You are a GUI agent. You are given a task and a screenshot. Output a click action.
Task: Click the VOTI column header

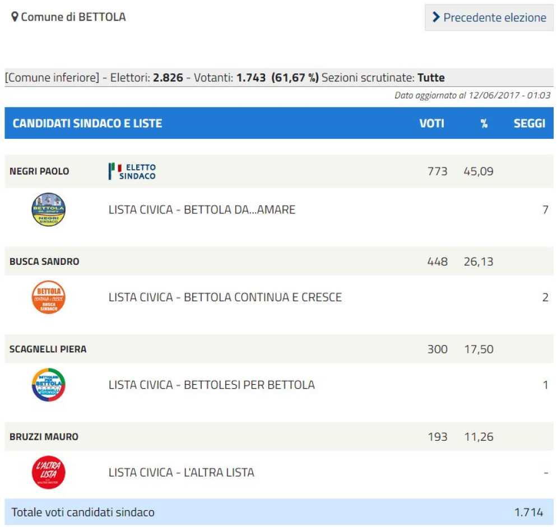(431, 123)
